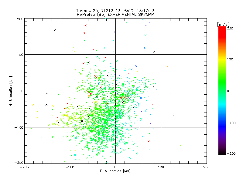Screen dimensions: 243x182
Task: Click the y-axis tick label '-200'
Action: (19, 163)
